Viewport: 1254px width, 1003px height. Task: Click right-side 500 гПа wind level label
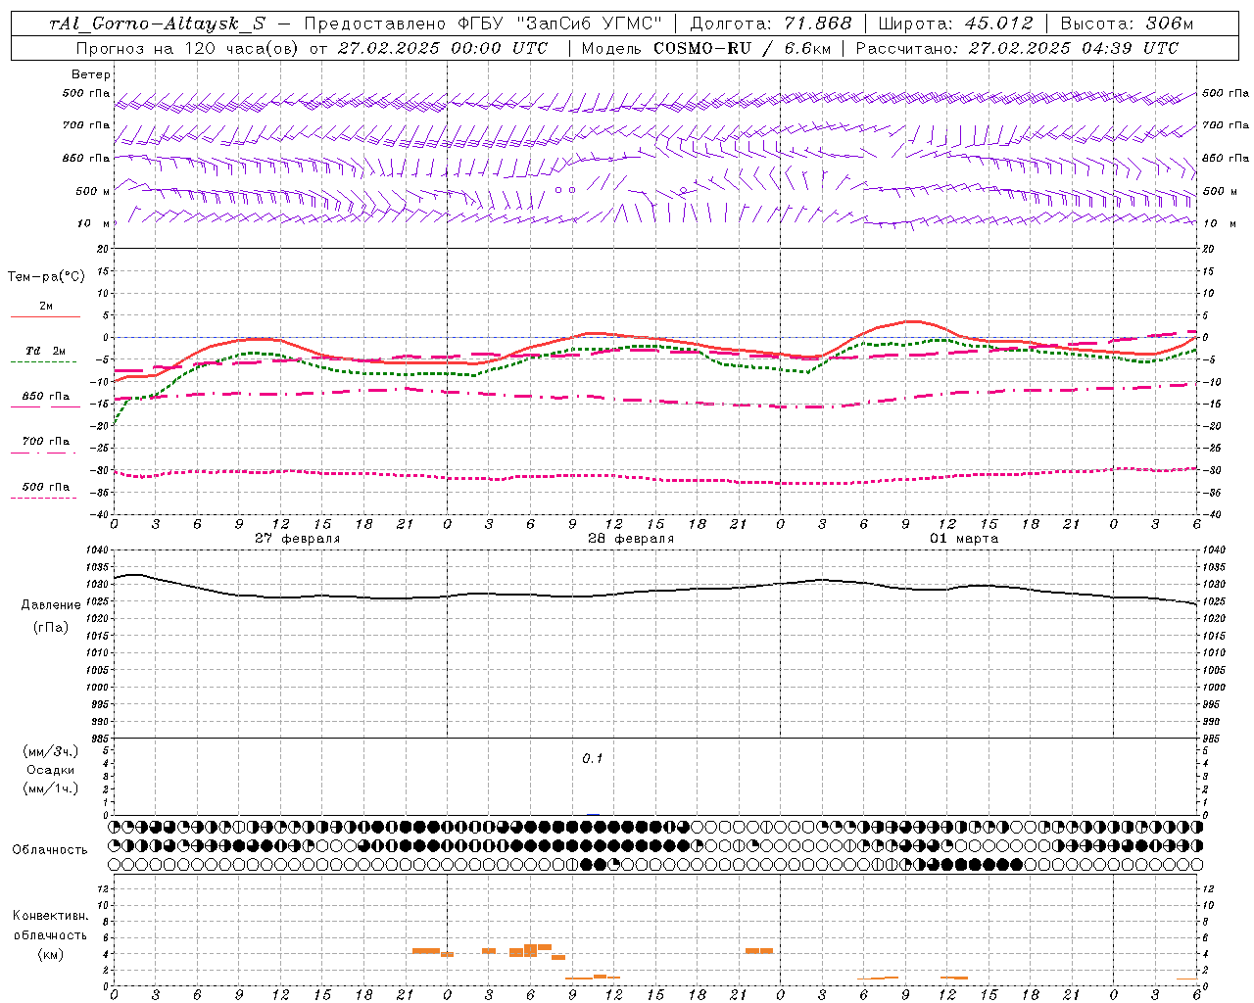[1226, 94]
